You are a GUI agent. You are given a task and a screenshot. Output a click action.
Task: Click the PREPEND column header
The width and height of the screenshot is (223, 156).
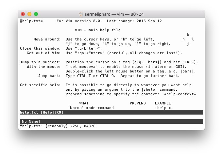[x=138, y=103]
